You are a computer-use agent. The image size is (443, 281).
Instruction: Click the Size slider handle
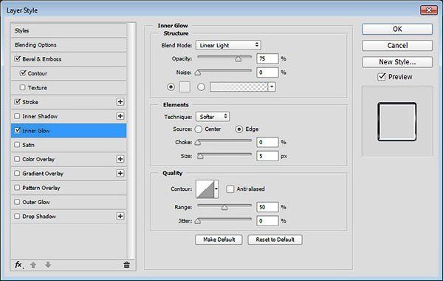coord(200,156)
